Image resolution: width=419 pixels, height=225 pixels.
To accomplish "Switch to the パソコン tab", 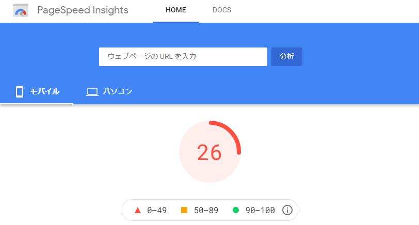I will click(109, 92).
